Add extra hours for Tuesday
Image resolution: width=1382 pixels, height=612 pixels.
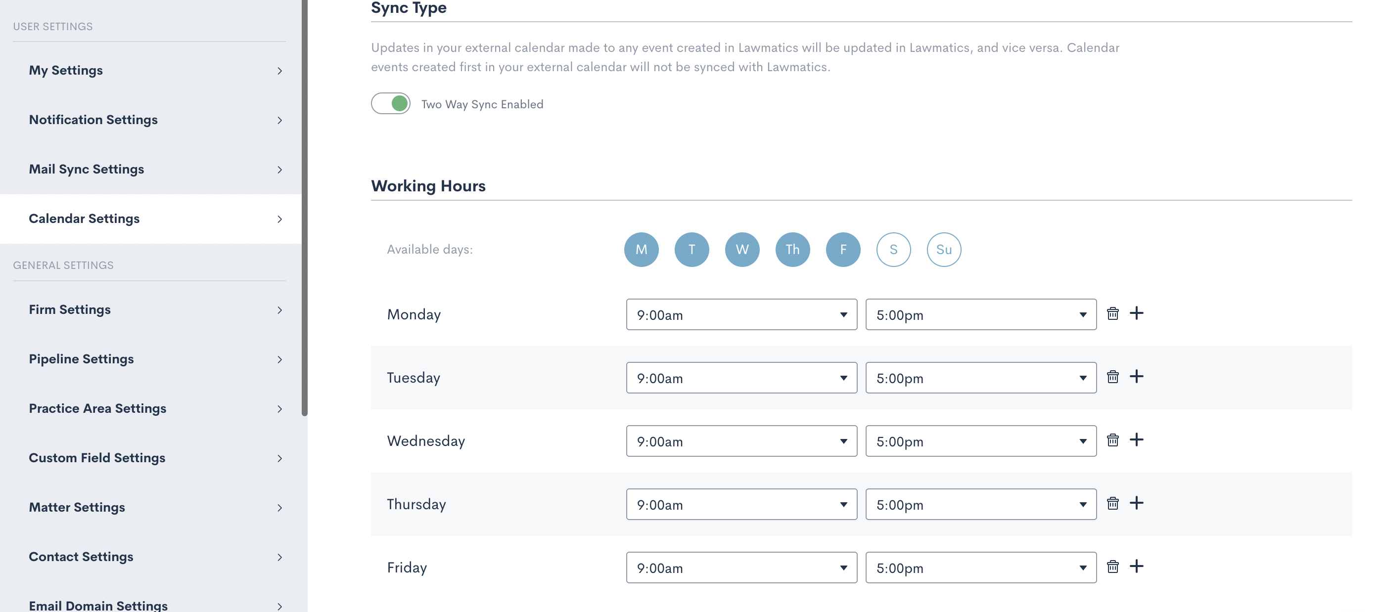tap(1136, 377)
